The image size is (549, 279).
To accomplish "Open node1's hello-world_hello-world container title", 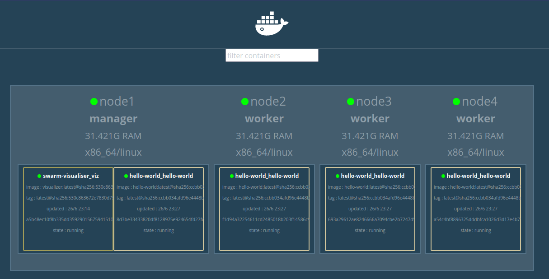I will pyautogui.click(x=161, y=176).
